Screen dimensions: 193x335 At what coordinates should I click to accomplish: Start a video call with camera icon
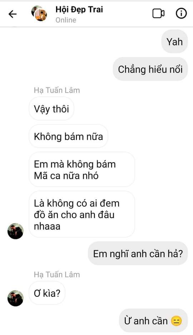pos(158,14)
